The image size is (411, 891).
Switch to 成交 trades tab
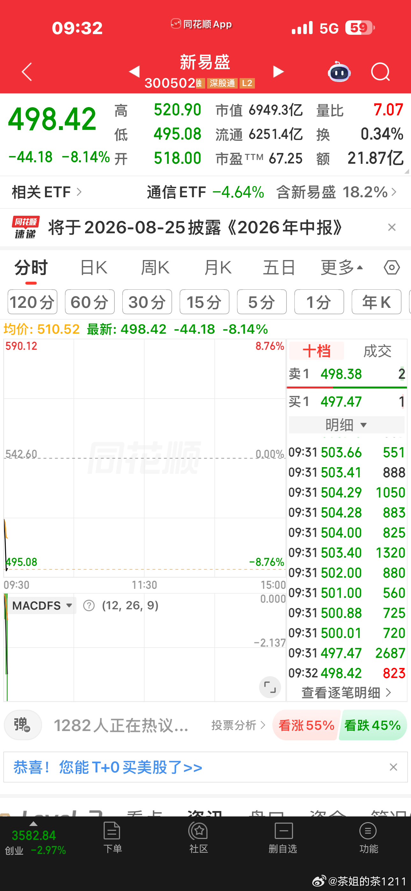[x=377, y=351]
